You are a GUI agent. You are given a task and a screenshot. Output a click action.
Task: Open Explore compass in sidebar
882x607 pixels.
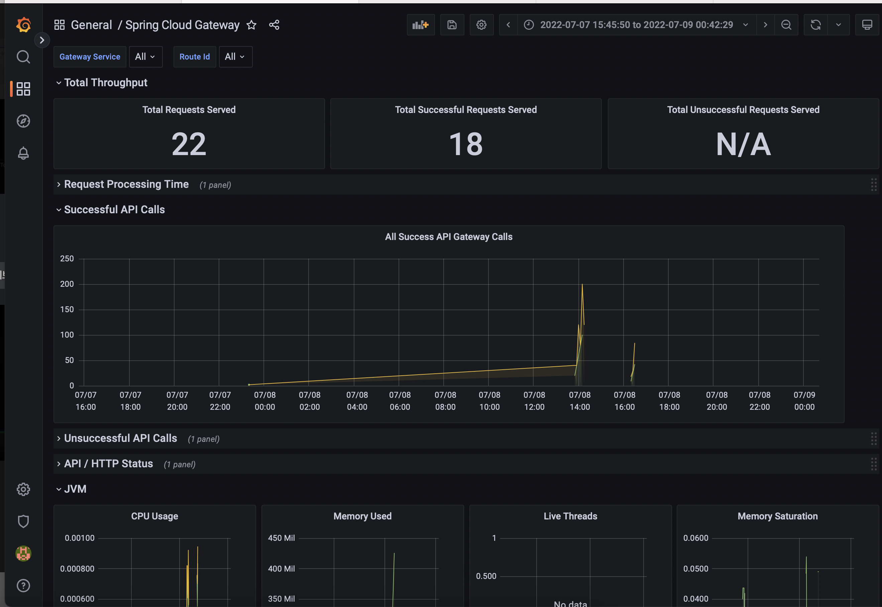(23, 121)
